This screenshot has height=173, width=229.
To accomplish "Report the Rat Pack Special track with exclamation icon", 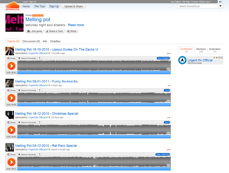I will pos(40,154).
